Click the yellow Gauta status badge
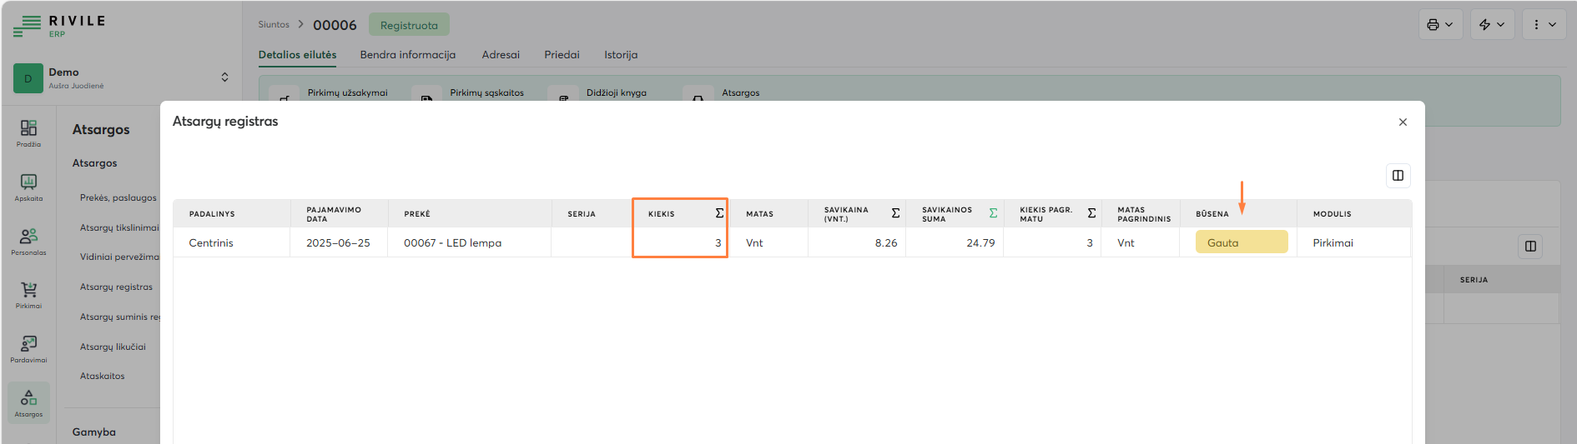Viewport: 1577px width, 444px height. (1241, 242)
